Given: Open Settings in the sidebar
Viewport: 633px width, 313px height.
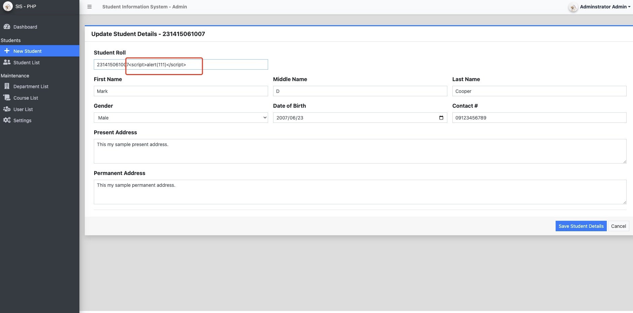Looking at the screenshot, I should (x=40, y=120).
